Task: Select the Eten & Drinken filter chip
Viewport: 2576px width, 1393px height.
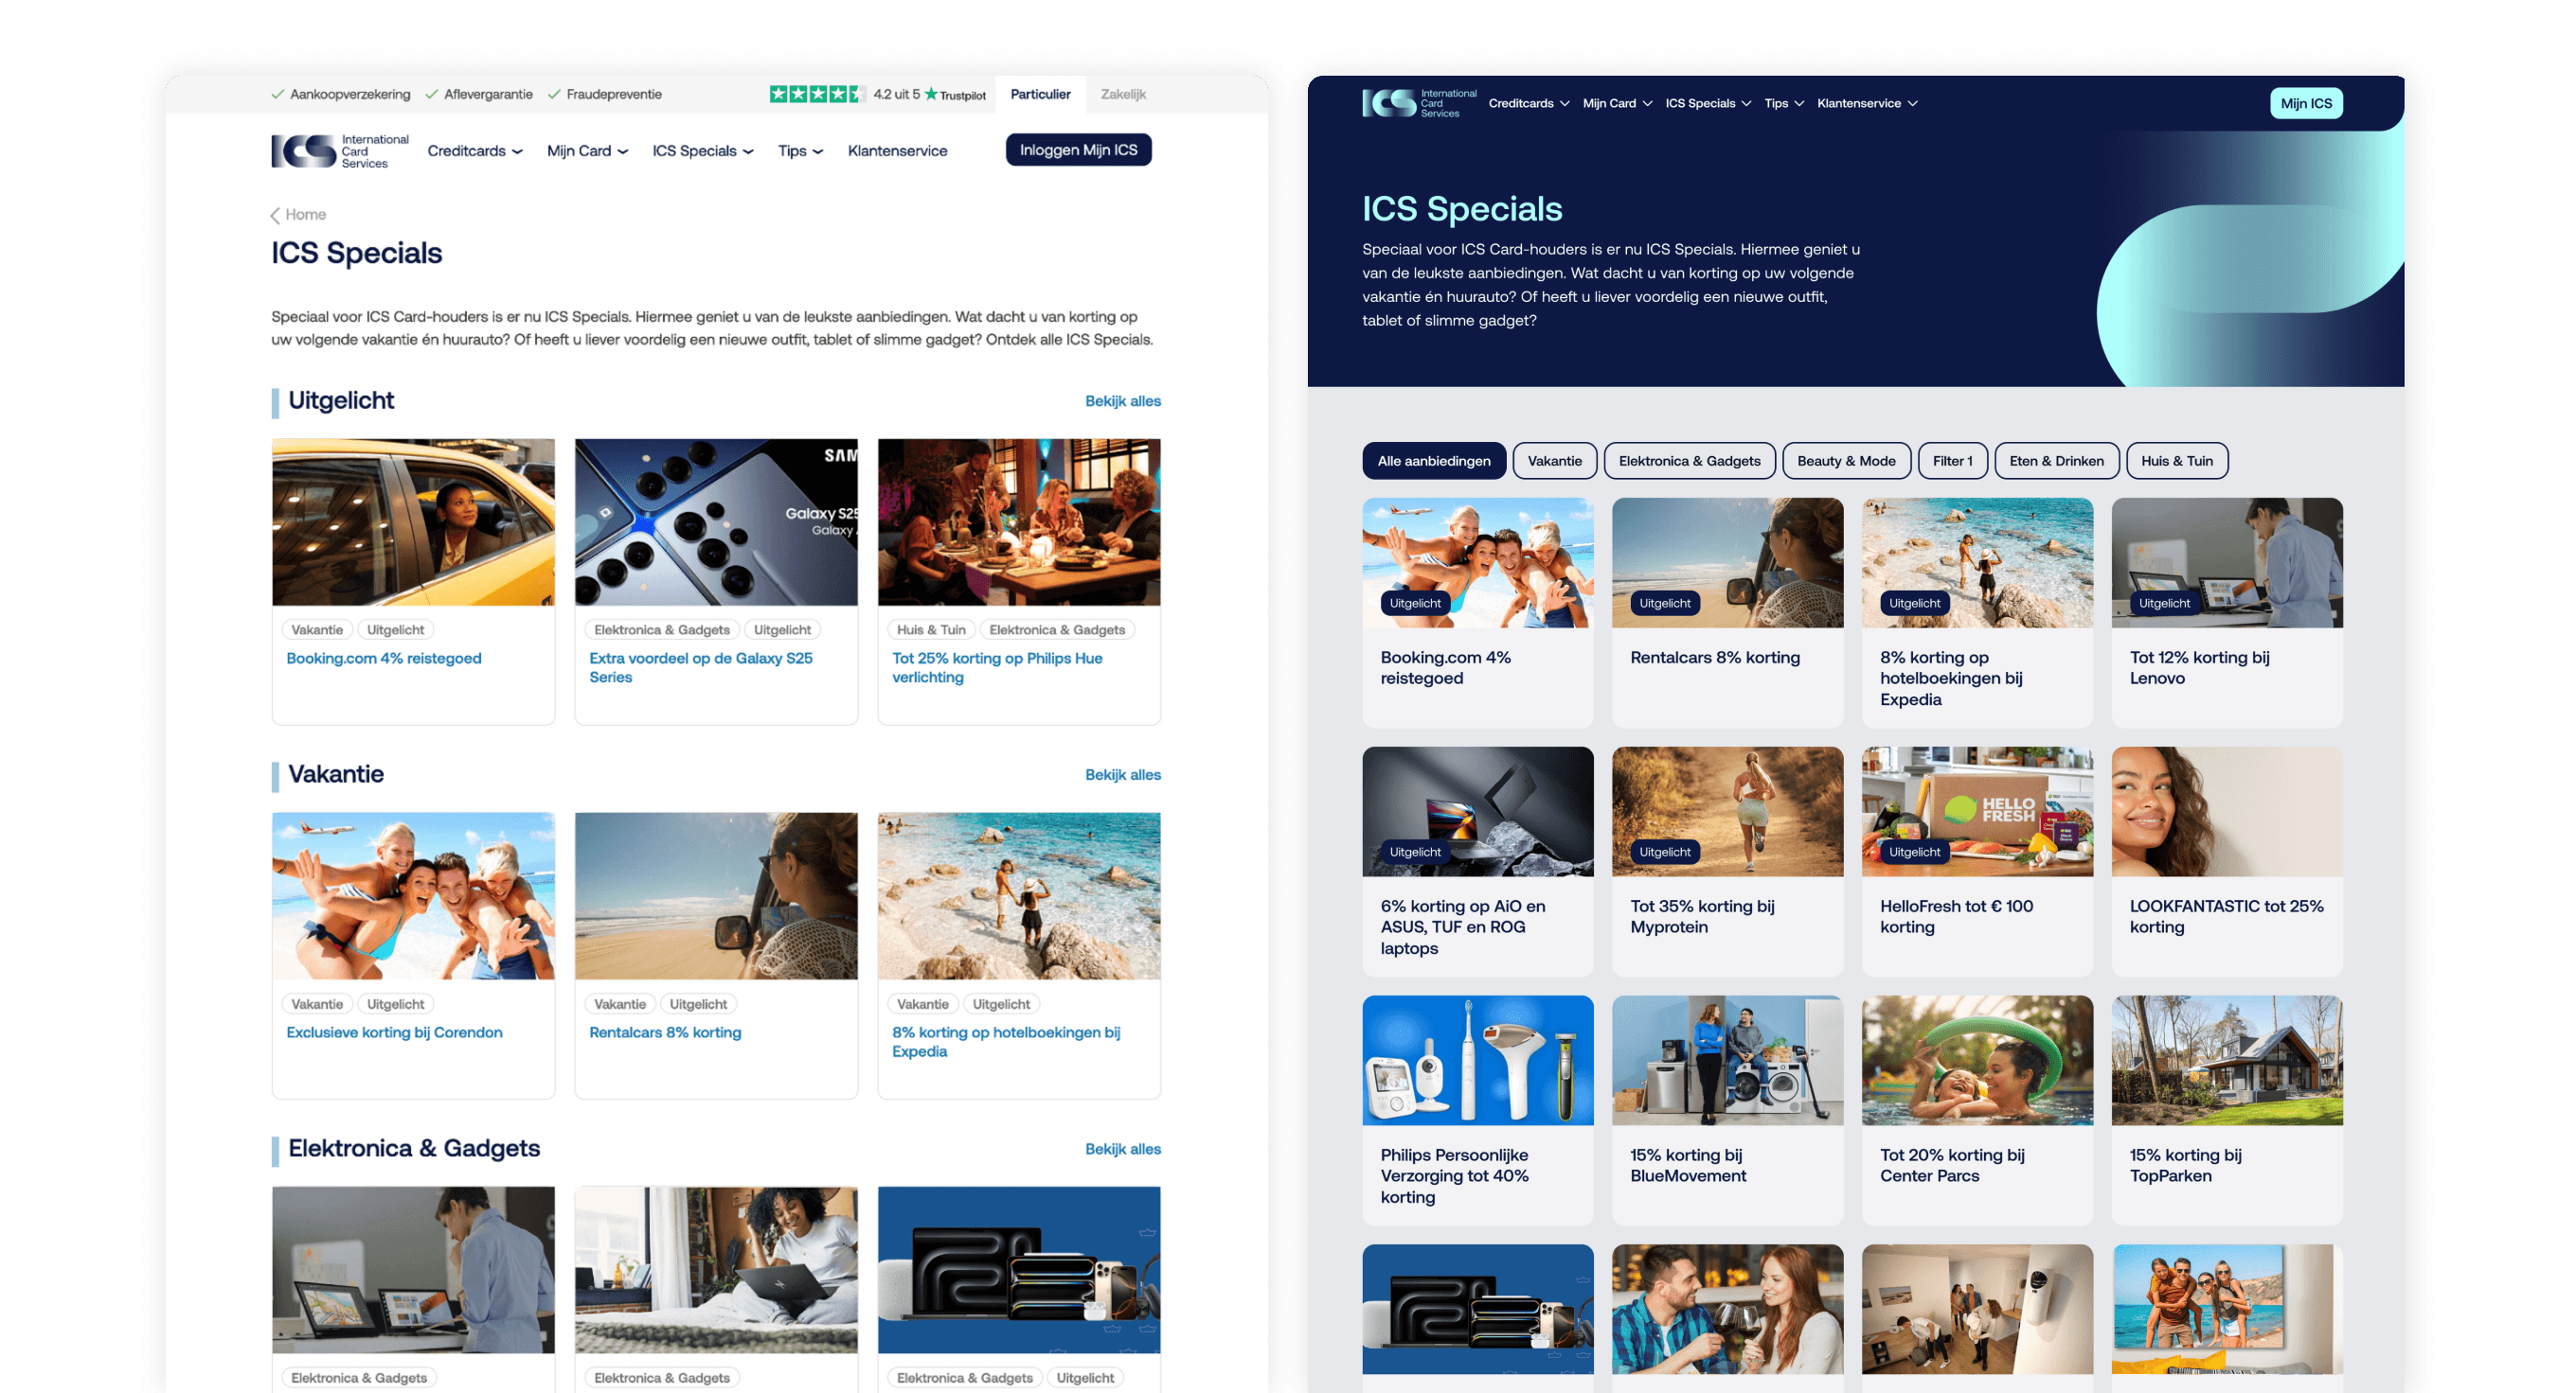Action: tap(2055, 461)
